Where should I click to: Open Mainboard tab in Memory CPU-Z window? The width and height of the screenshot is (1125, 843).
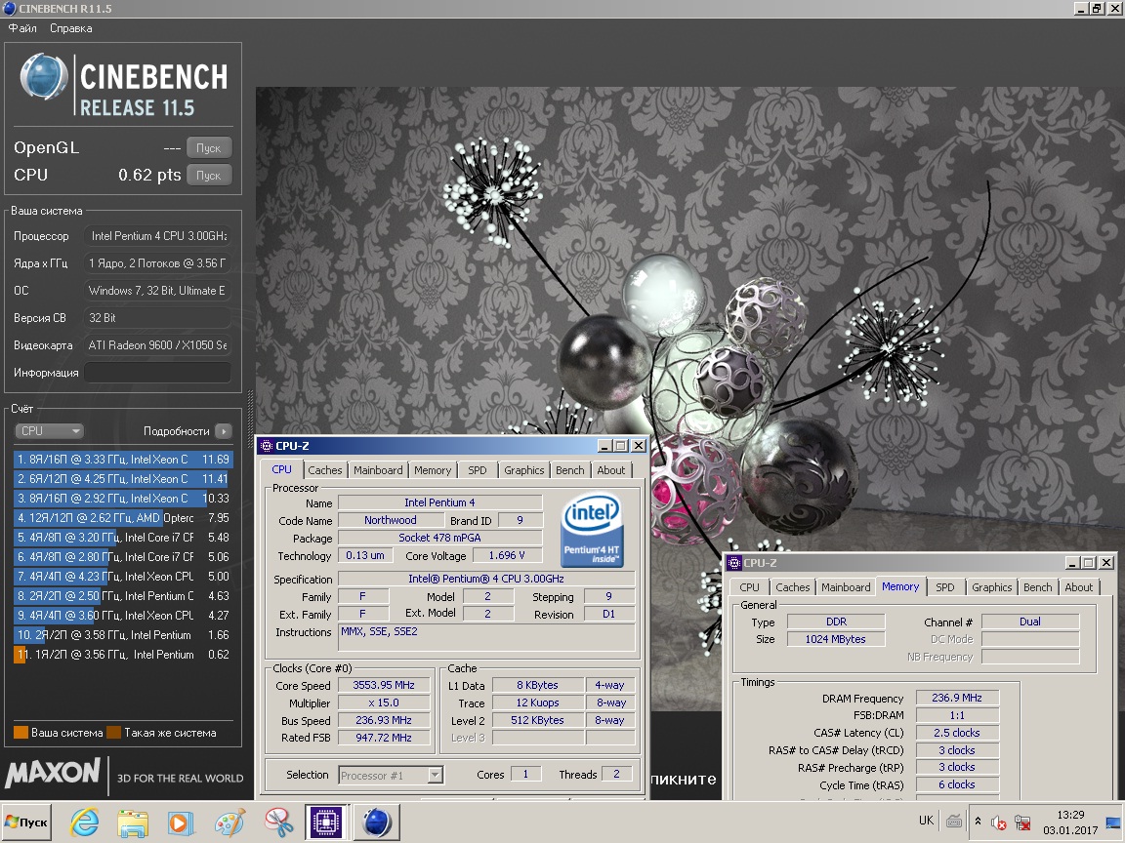[x=845, y=587]
